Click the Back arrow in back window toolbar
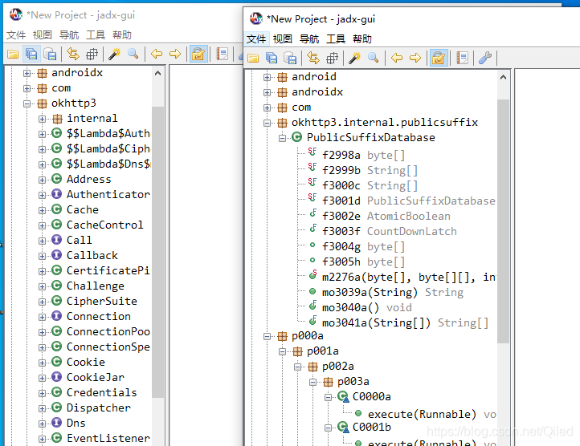The width and height of the screenshot is (580, 446). point(157,55)
